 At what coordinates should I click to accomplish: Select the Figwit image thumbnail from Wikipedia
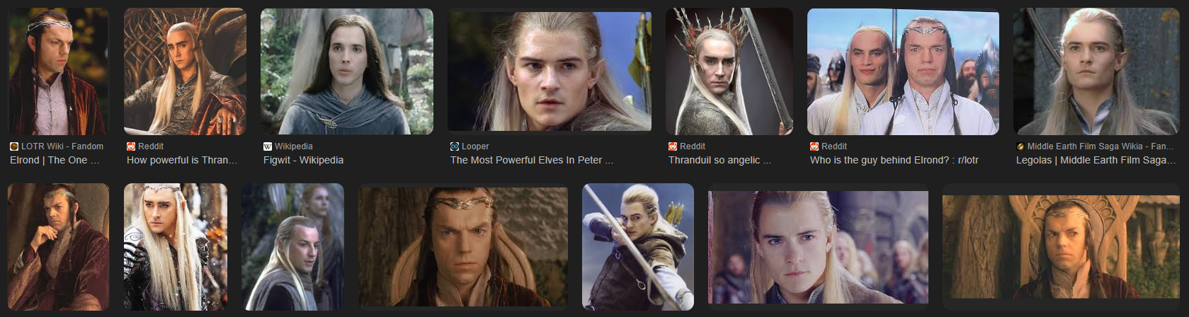[347, 71]
